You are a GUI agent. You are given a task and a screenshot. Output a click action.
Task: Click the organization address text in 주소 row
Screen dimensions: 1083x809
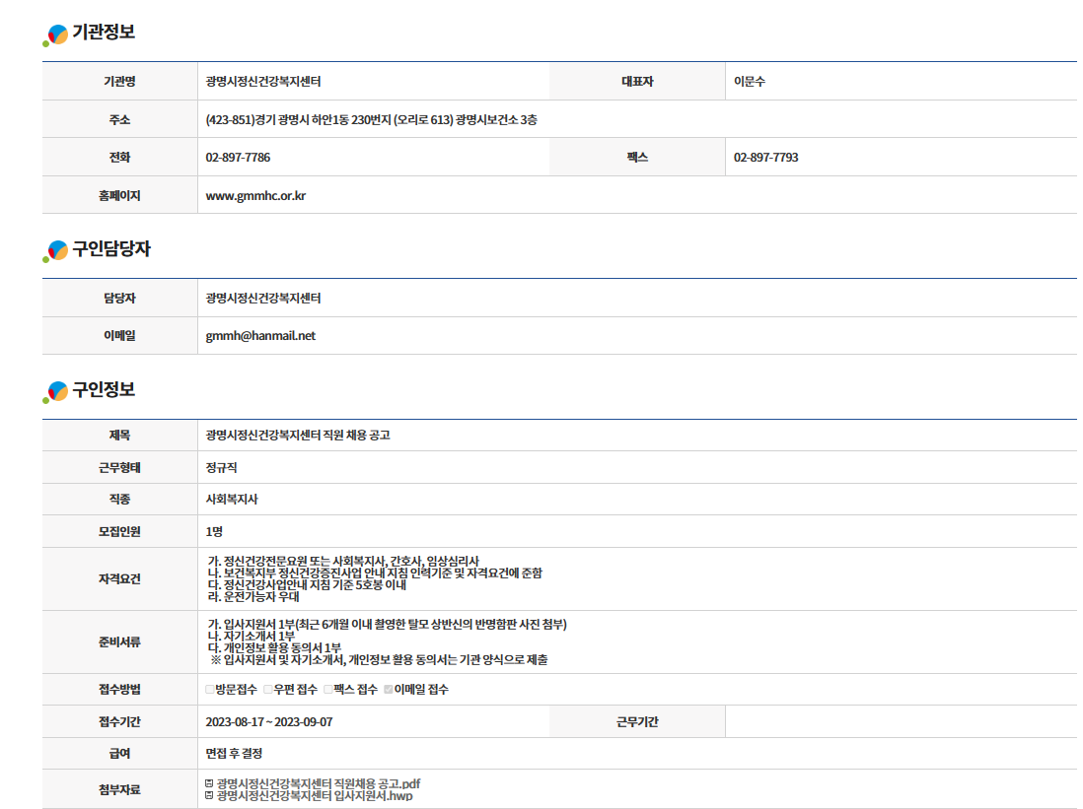pos(378,120)
